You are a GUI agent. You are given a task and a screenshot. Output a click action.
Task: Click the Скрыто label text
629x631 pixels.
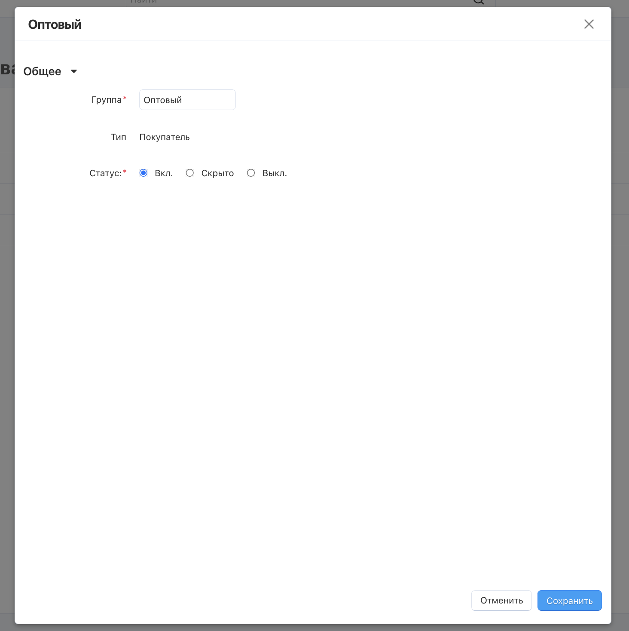point(217,173)
